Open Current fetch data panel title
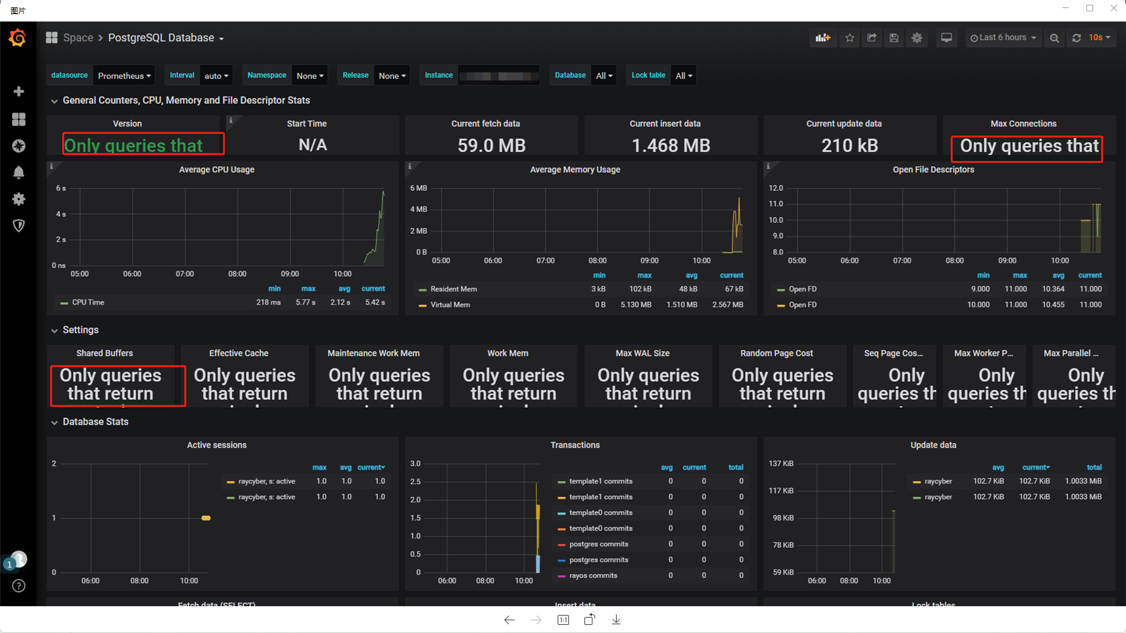1126x633 pixels. pos(485,124)
